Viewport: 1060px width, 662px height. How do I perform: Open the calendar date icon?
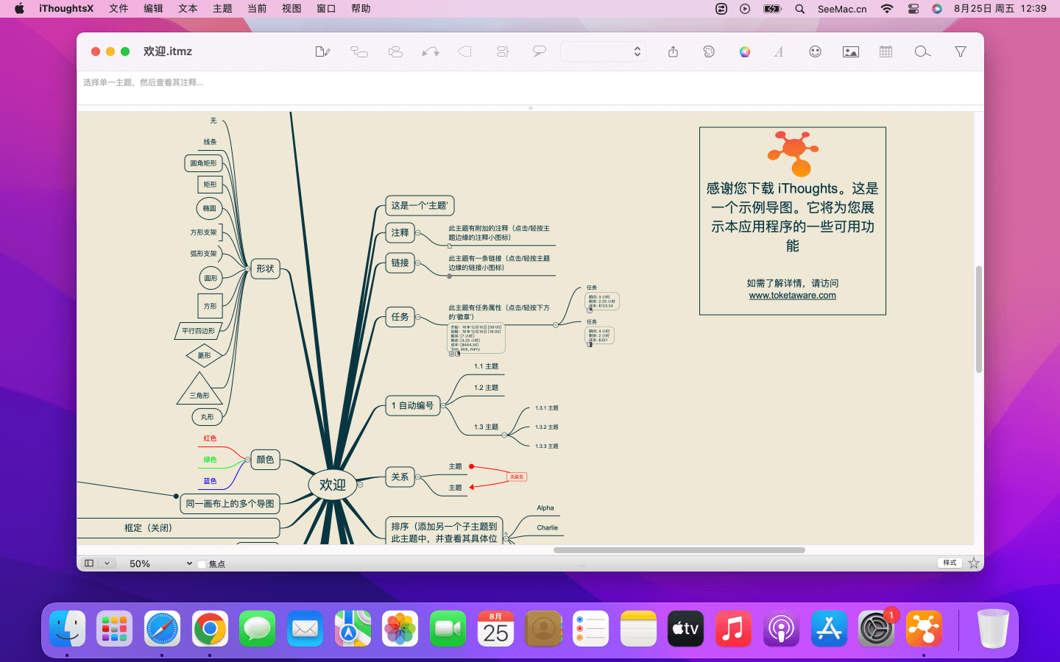tap(886, 51)
